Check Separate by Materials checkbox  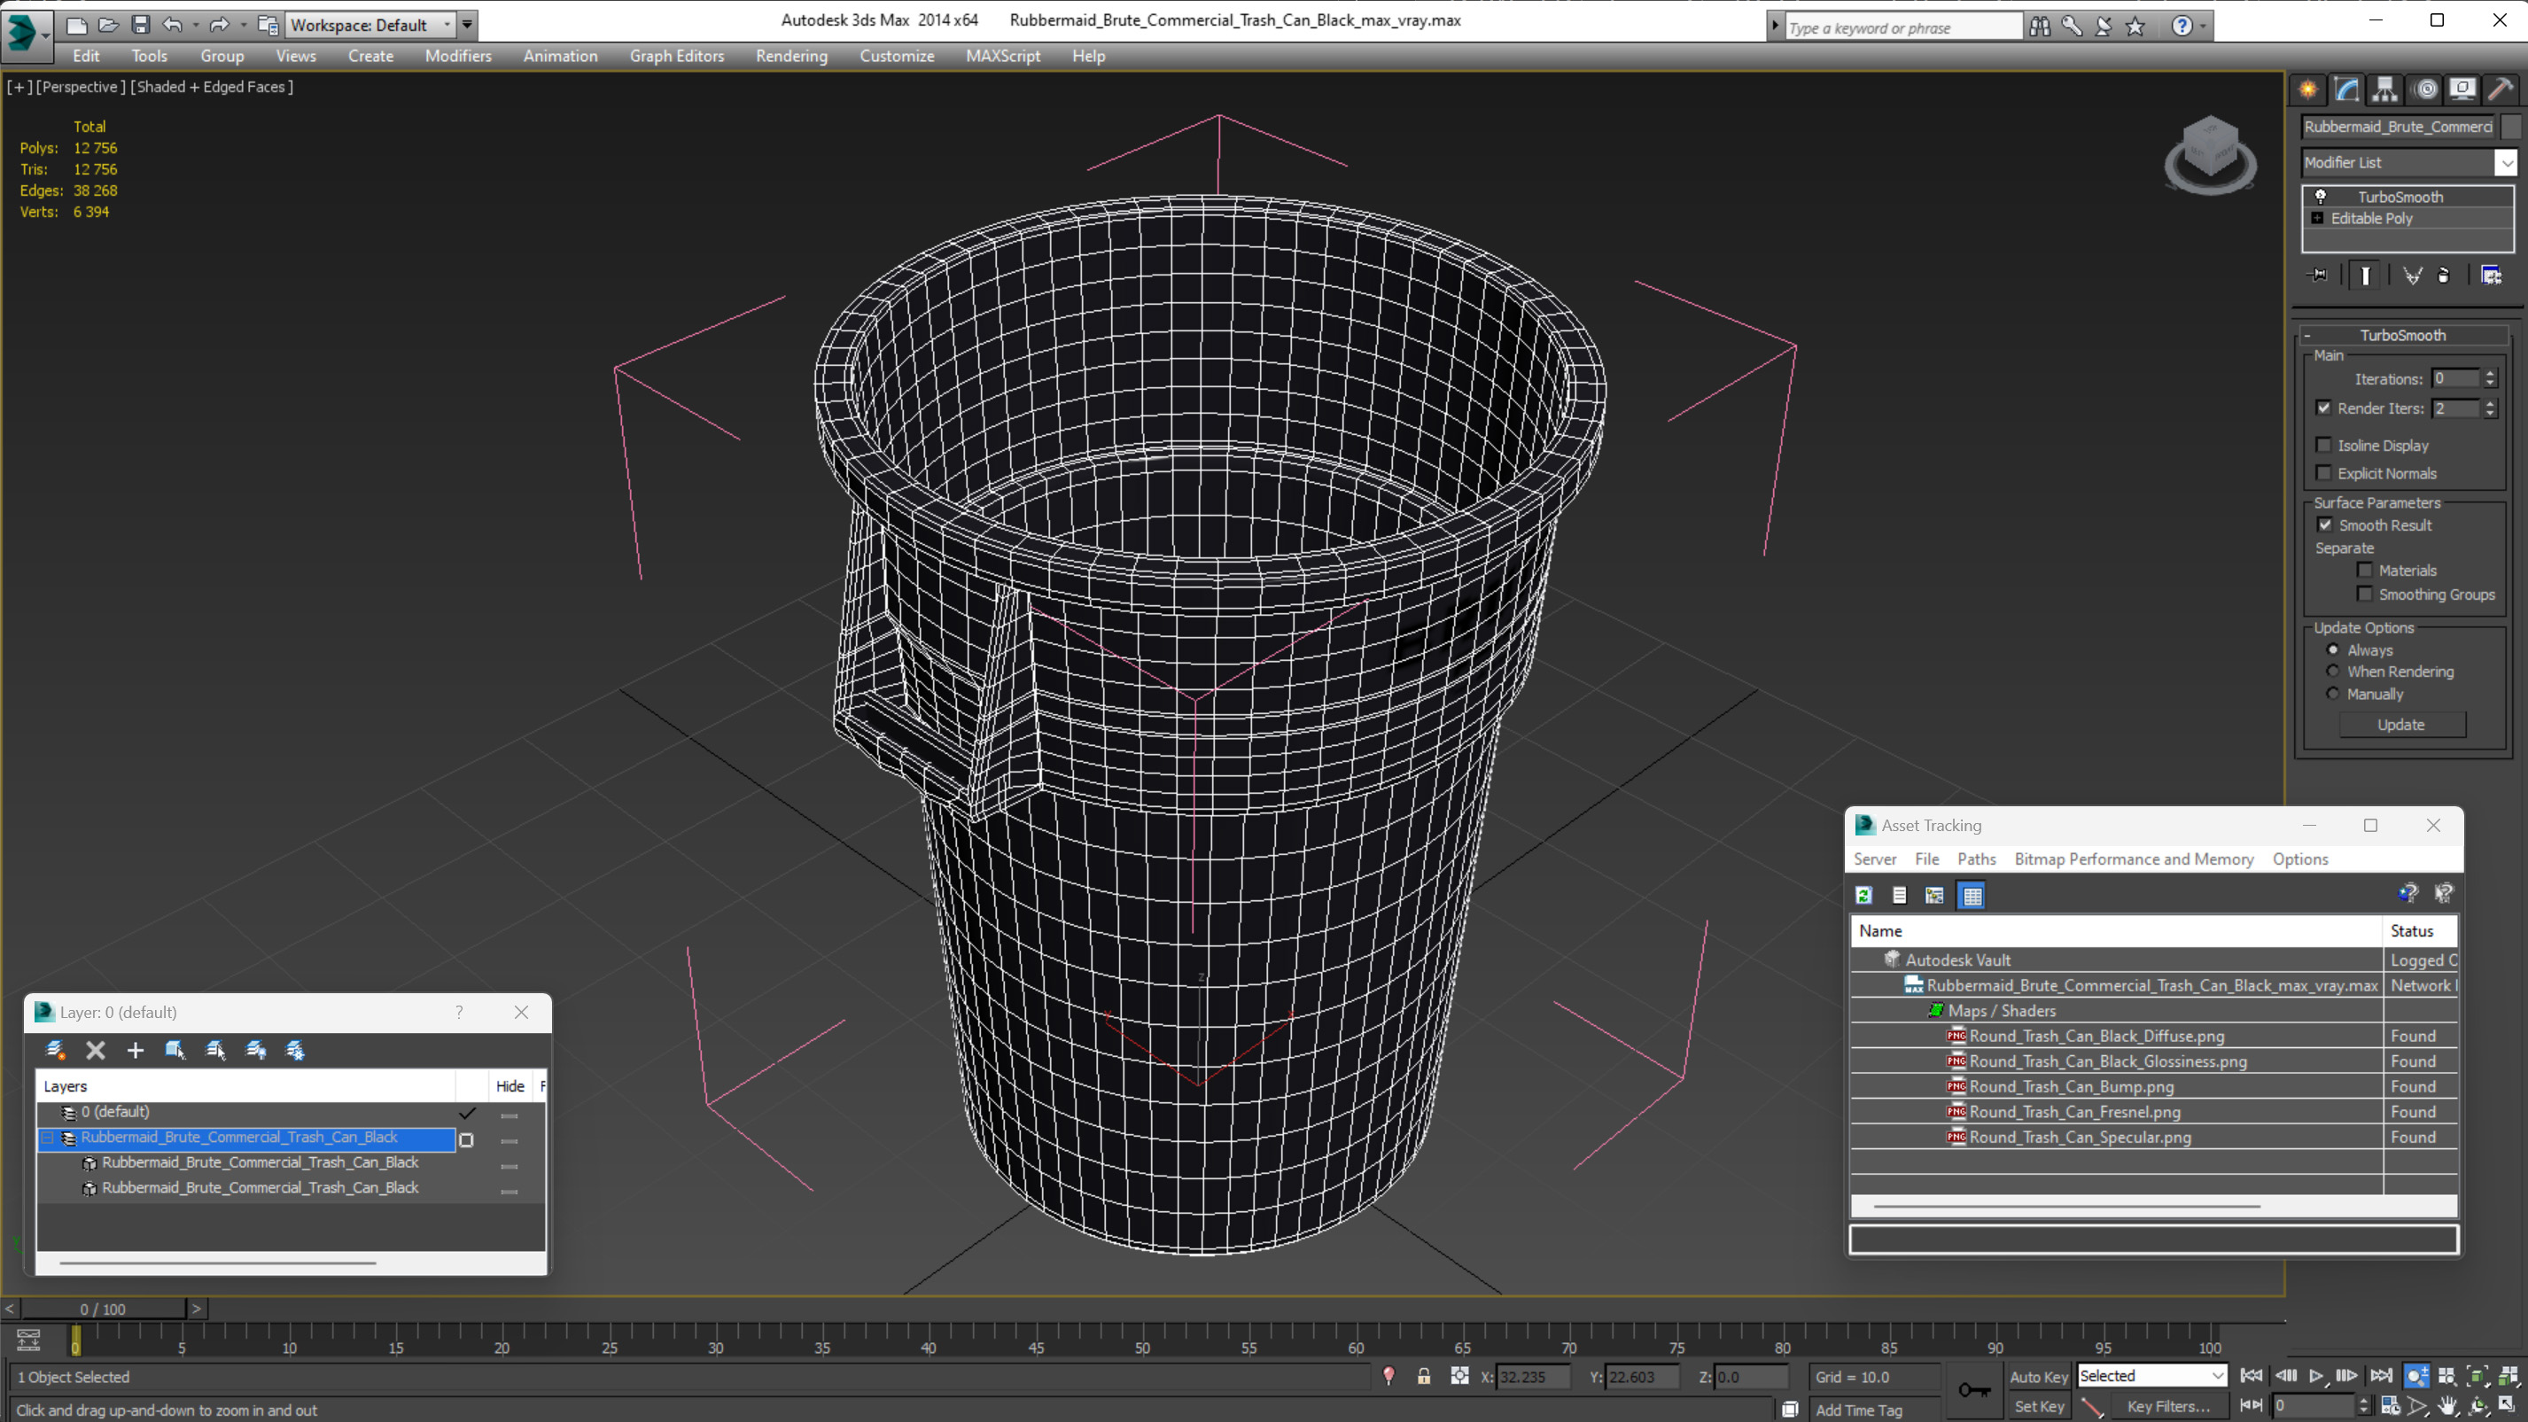pyautogui.click(x=2365, y=571)
